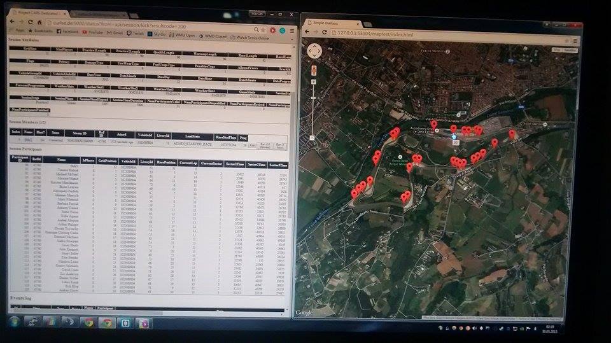
Task: Open Chrome hamburger menu in left window
Action: [291, 29]
